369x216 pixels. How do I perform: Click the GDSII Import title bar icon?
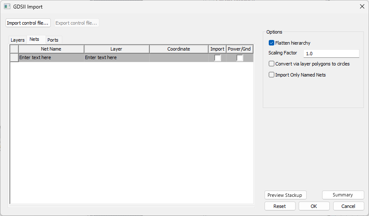click(x=7, y=6)
